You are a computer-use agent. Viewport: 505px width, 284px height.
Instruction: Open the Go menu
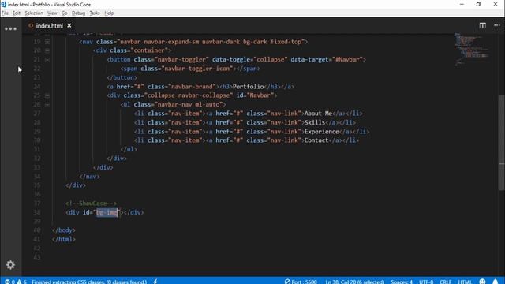coord(65,13)
